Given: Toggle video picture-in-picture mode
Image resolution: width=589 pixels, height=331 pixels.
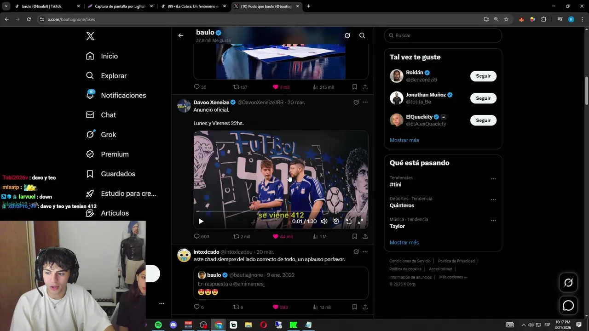Looking at the screenshot, I should click(349, 221).
